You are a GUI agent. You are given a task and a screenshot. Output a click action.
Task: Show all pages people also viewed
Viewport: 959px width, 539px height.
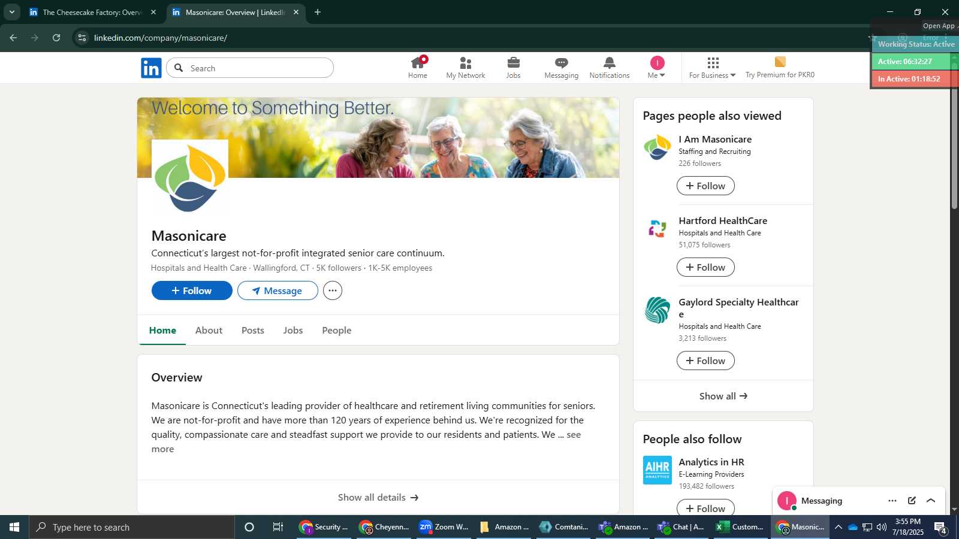coord(723,396)
